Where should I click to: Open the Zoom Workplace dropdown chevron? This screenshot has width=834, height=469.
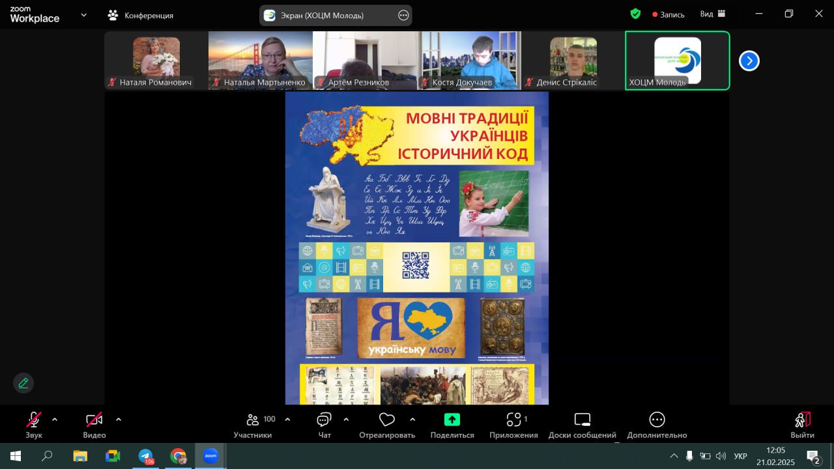(83, 15)
